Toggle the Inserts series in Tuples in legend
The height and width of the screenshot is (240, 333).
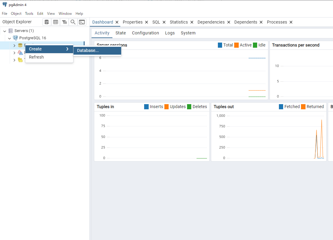click(x=154, y=107)
